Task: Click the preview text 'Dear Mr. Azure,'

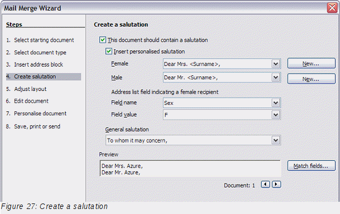Action: coord(121,172)
